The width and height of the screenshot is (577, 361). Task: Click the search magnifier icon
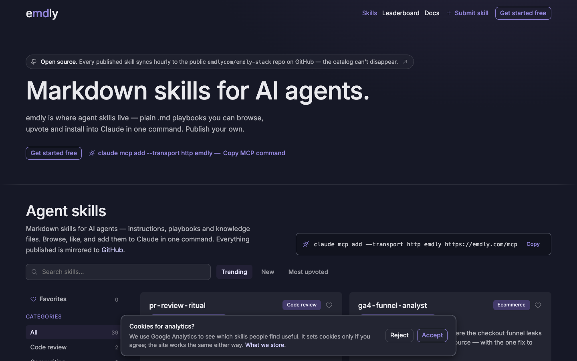click(34, 272)
